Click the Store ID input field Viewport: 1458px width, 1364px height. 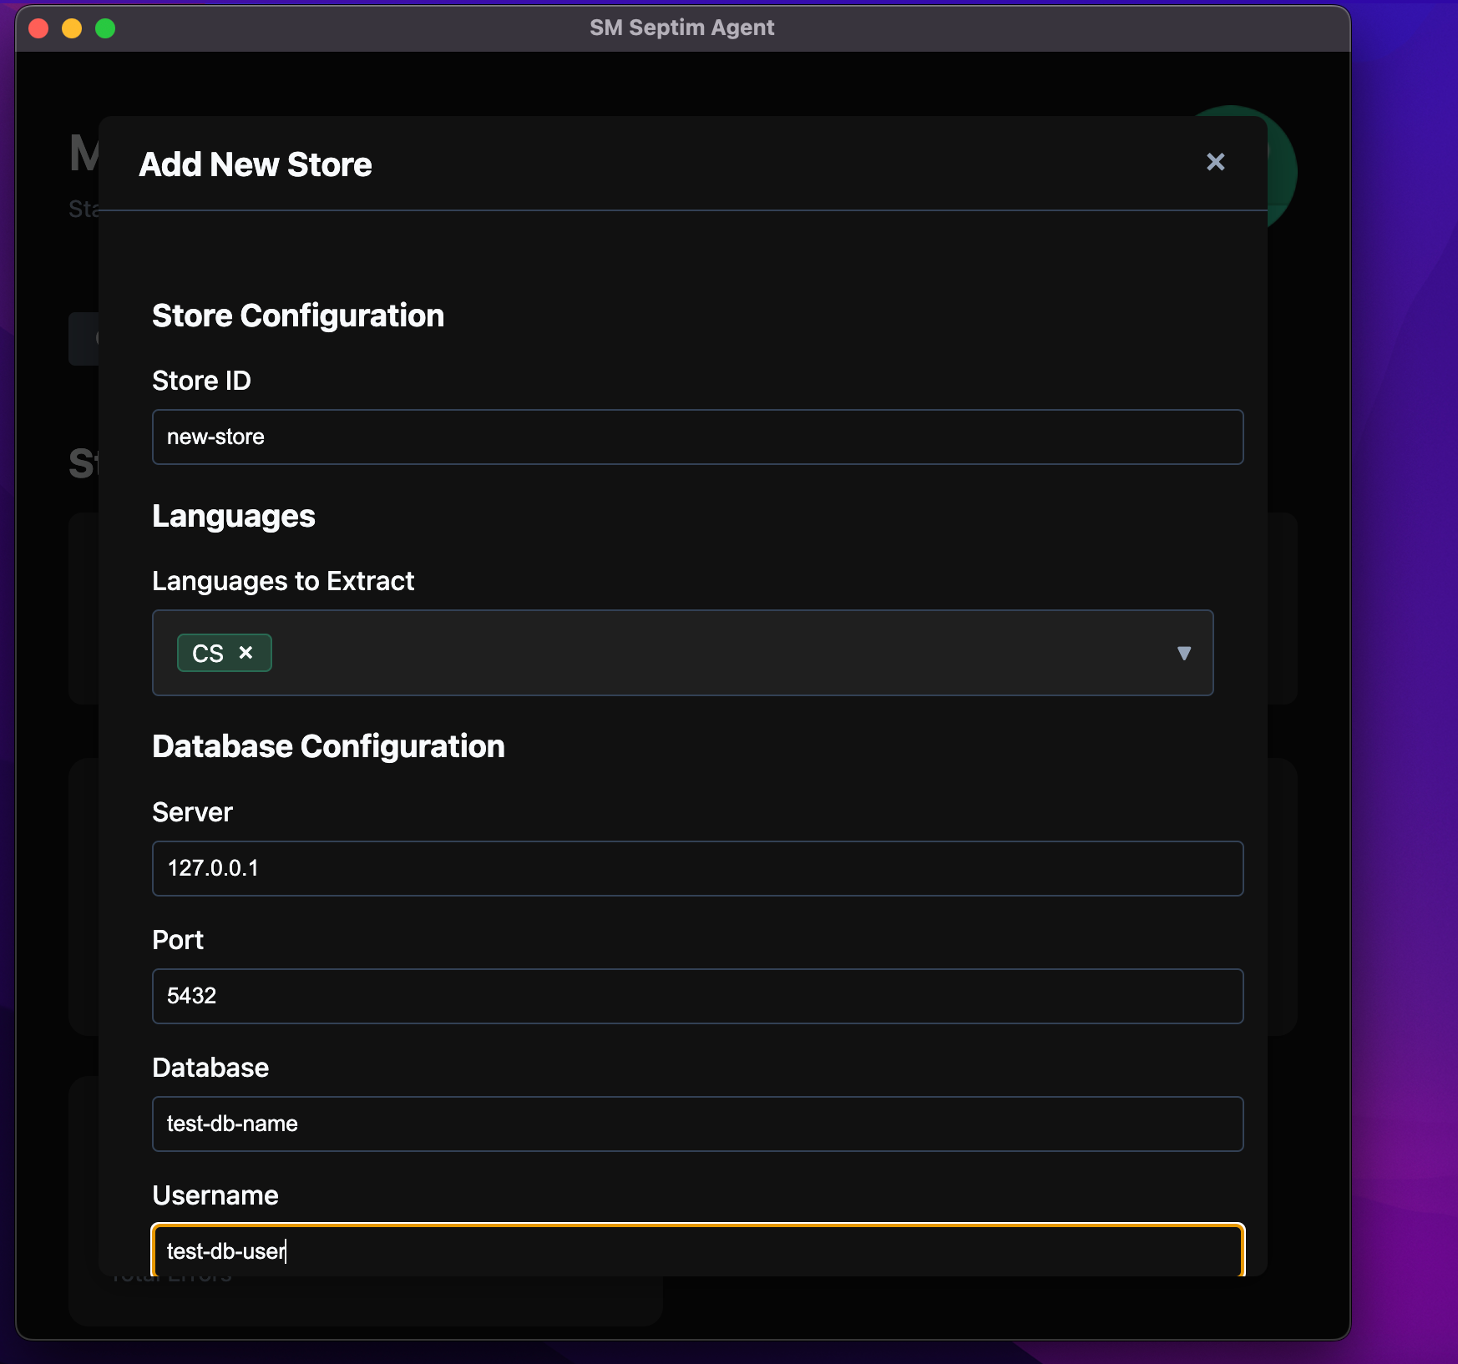coord(697,437)
